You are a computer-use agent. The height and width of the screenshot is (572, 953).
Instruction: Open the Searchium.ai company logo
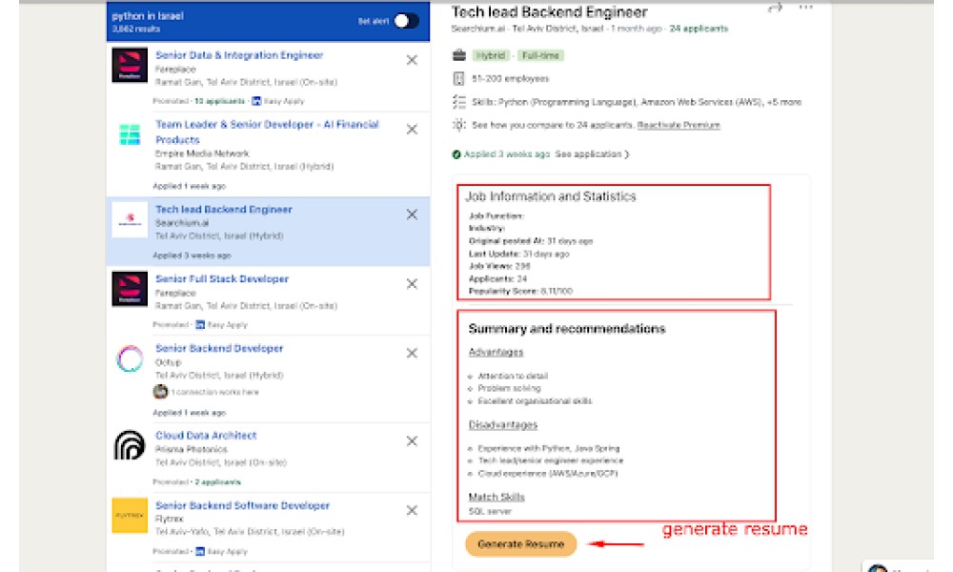point(130,219)
